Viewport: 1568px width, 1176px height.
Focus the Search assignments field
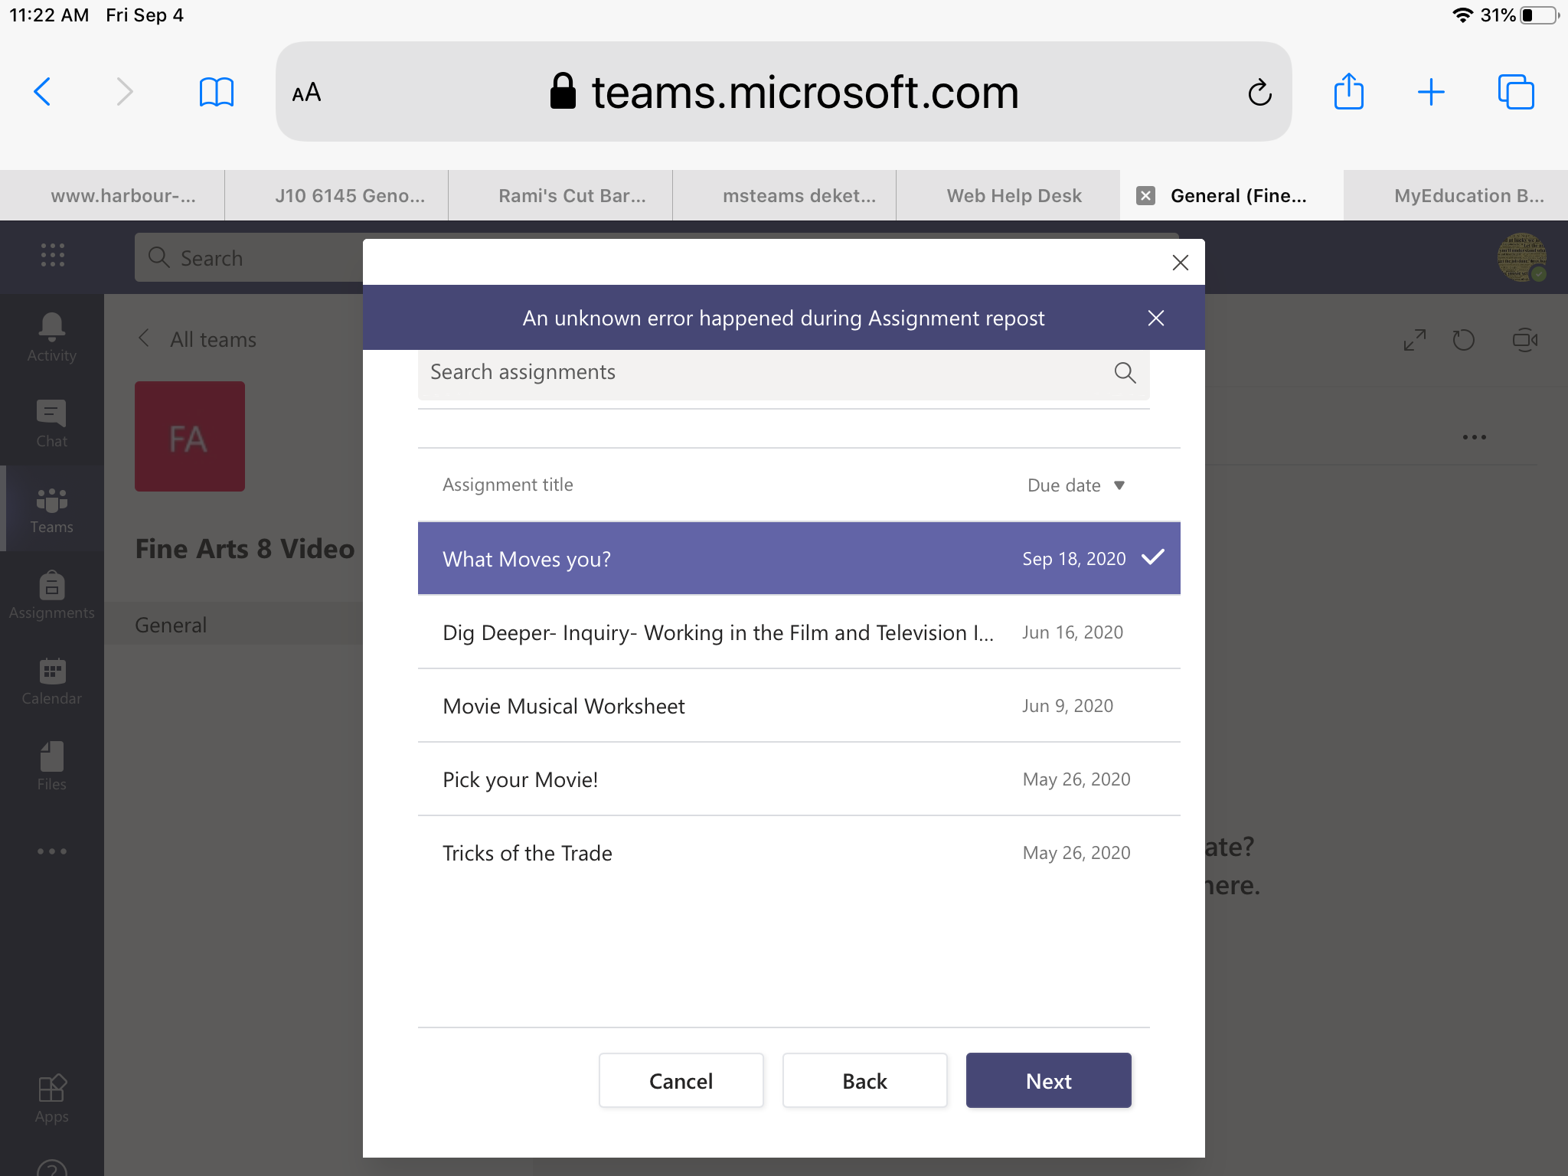(766, 373)
